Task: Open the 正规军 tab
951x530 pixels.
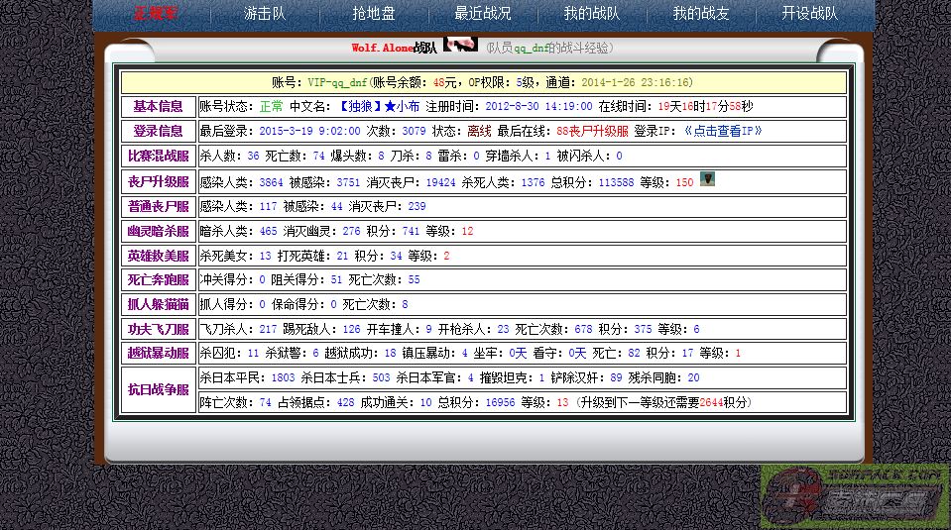Action: click(156, 13)
